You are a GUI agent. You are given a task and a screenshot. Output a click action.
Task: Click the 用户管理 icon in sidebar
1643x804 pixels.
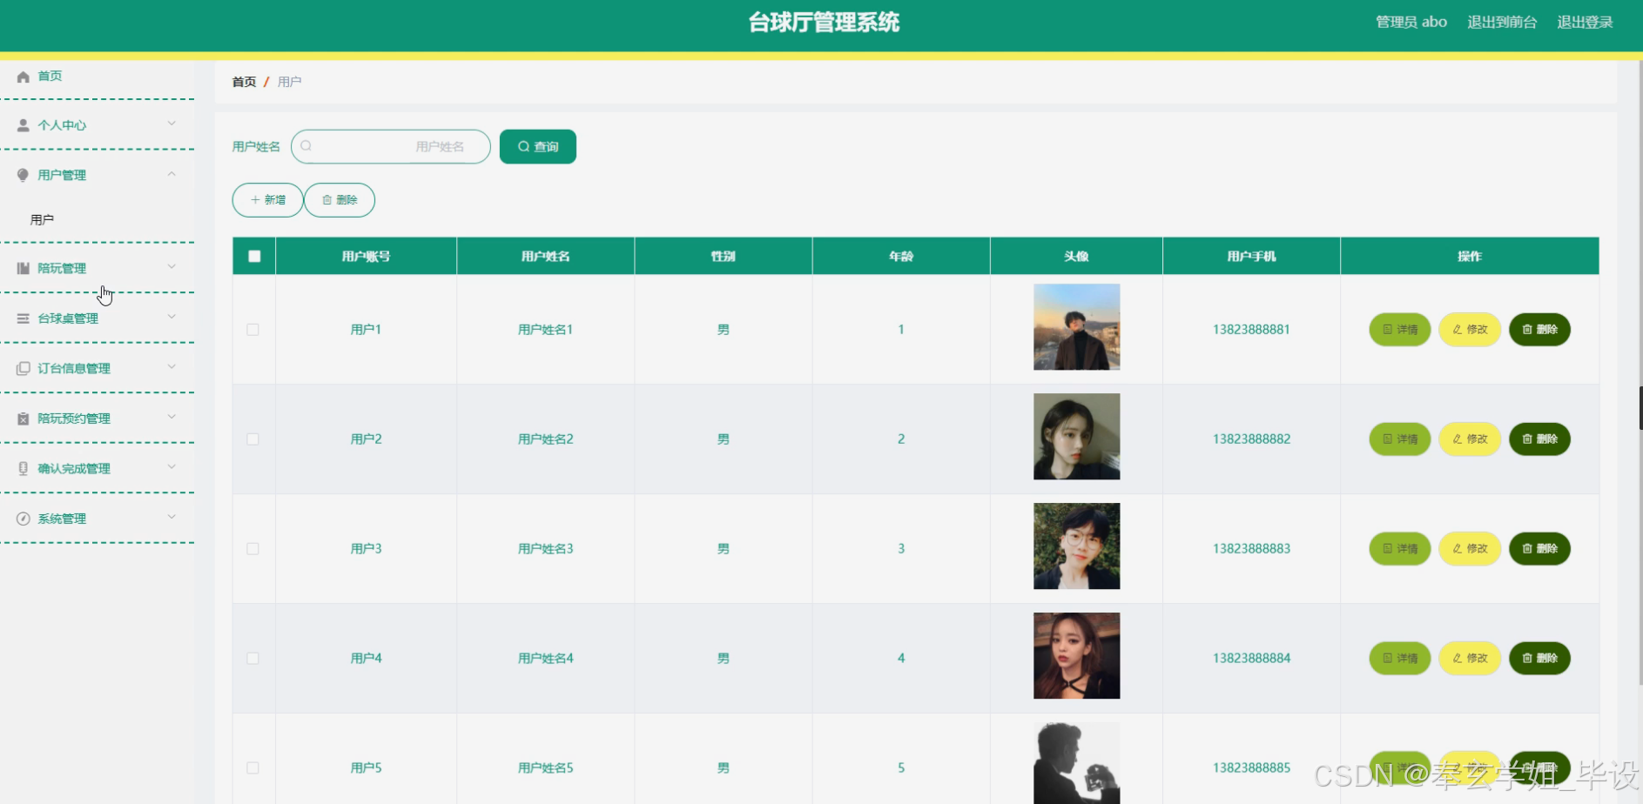click(23, 175)
